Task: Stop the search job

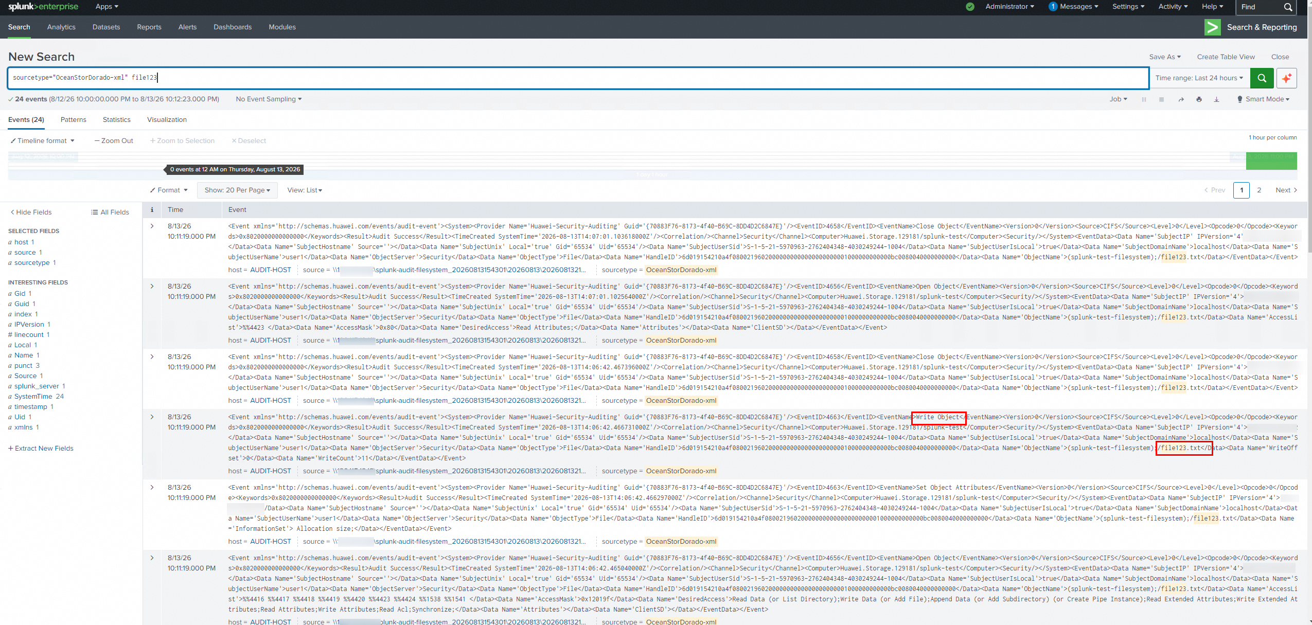Action: coord(1161,99)
